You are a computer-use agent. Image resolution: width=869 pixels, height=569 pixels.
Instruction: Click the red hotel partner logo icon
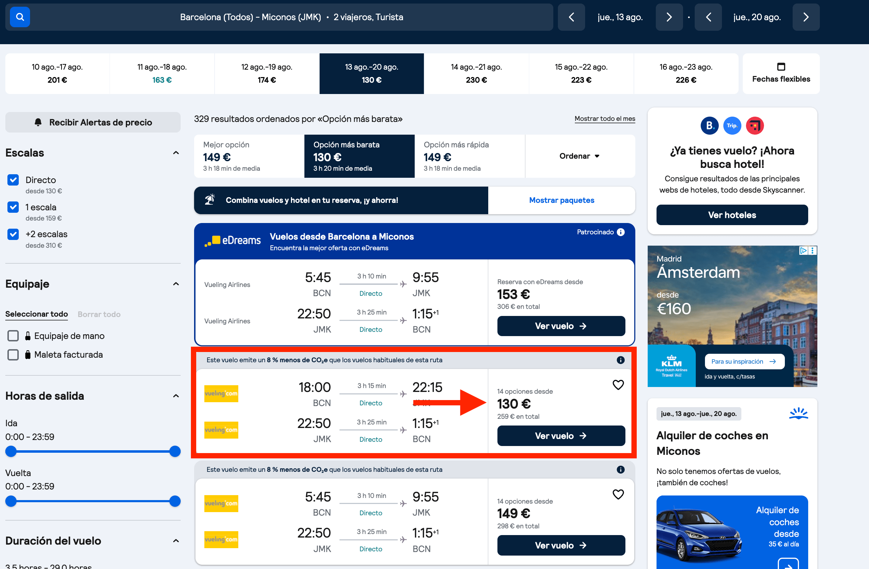[755, 125]
